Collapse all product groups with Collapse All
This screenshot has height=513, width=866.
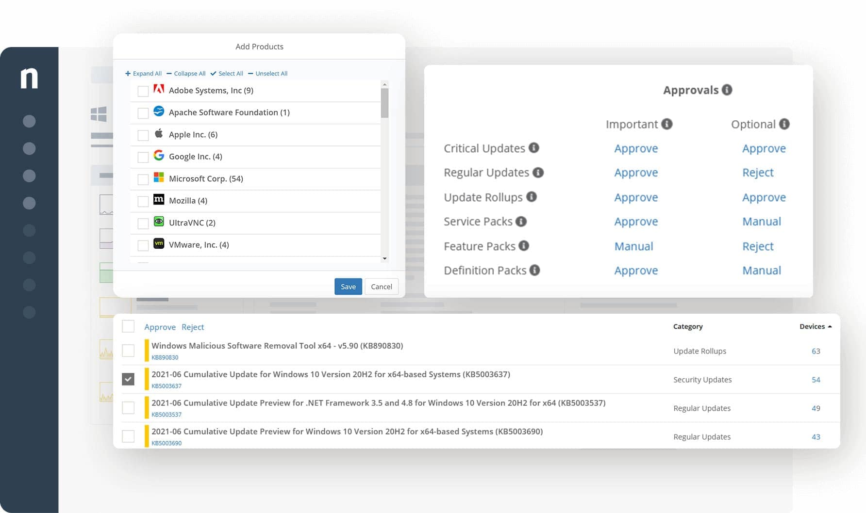pyautogui.click(x=186, y=74)
